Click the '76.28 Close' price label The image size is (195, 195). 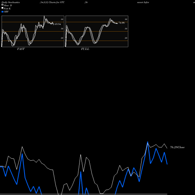click(177, 147)
